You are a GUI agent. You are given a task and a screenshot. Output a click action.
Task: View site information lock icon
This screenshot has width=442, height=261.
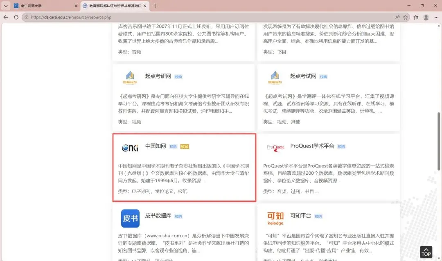(26, 17)
